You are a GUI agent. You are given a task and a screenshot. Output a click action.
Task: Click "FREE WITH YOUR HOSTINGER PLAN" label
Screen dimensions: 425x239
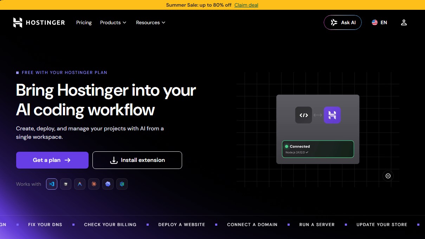64,73
